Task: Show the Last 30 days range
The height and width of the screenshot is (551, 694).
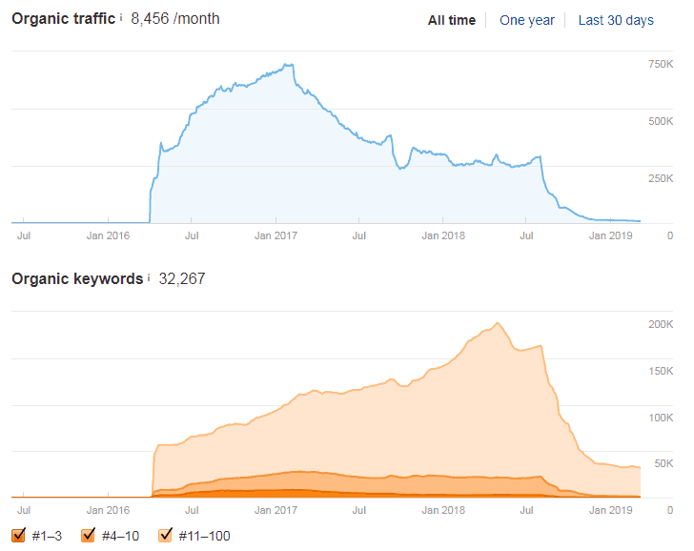Action: pos(616,20)
